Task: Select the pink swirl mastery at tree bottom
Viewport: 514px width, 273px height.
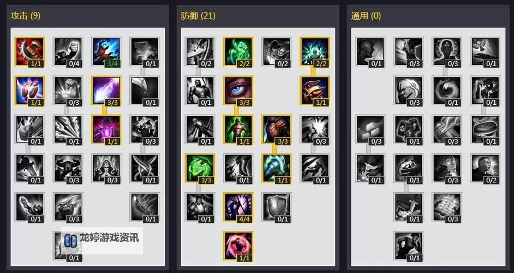Action: coord(238,246)
